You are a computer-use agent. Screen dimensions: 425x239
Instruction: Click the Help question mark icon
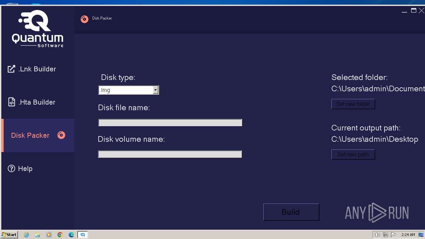point(11,169)
